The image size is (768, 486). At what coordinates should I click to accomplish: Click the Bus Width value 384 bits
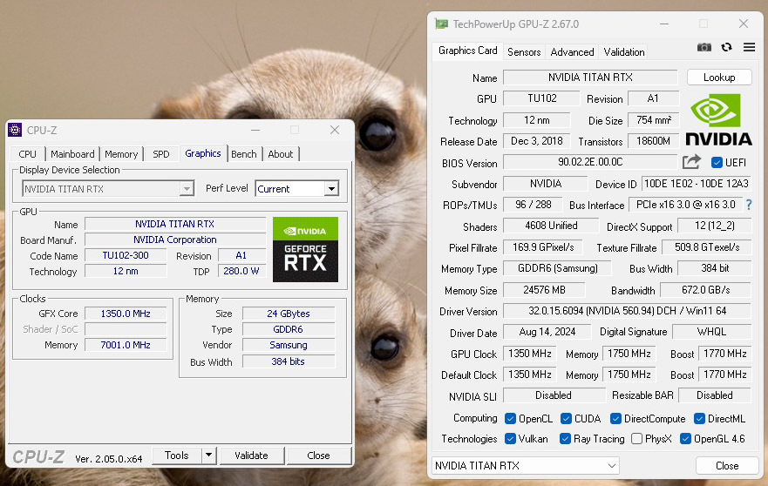click(x=289, y=361)
